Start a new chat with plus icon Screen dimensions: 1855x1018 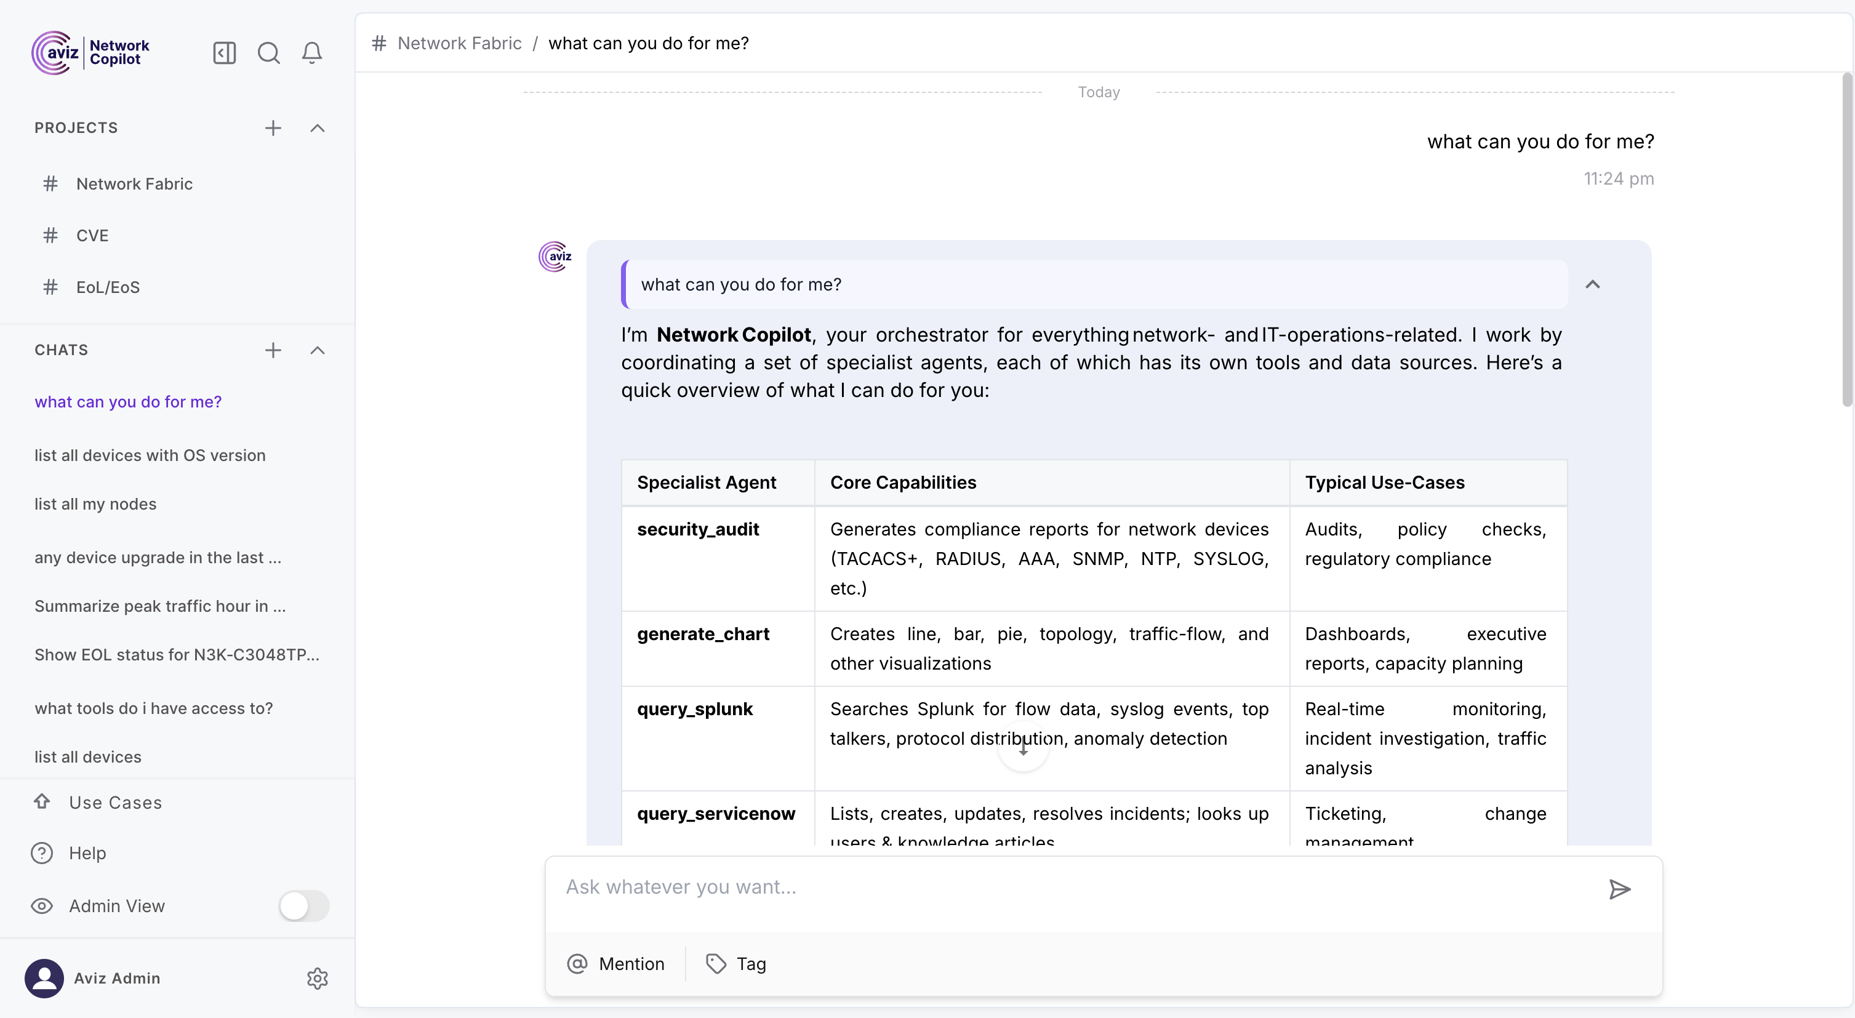[273, 350]
